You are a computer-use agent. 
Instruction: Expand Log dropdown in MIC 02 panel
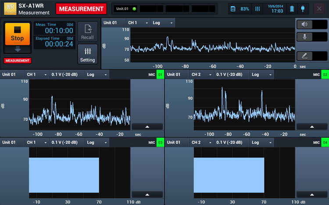(x=261, y=75)
